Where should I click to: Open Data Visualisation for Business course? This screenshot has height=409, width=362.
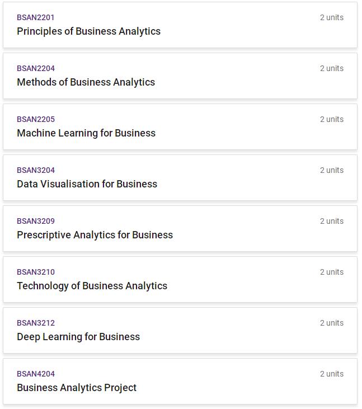[x=87, y=184]
